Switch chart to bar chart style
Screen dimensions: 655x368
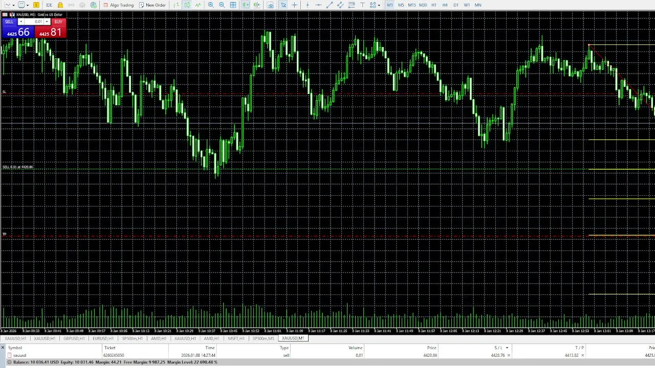[176, 5]
